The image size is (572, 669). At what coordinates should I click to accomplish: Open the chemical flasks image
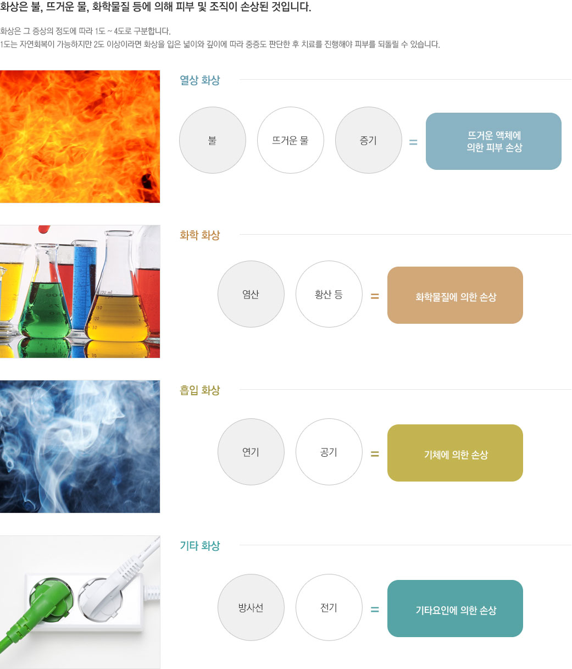(80, 291)
